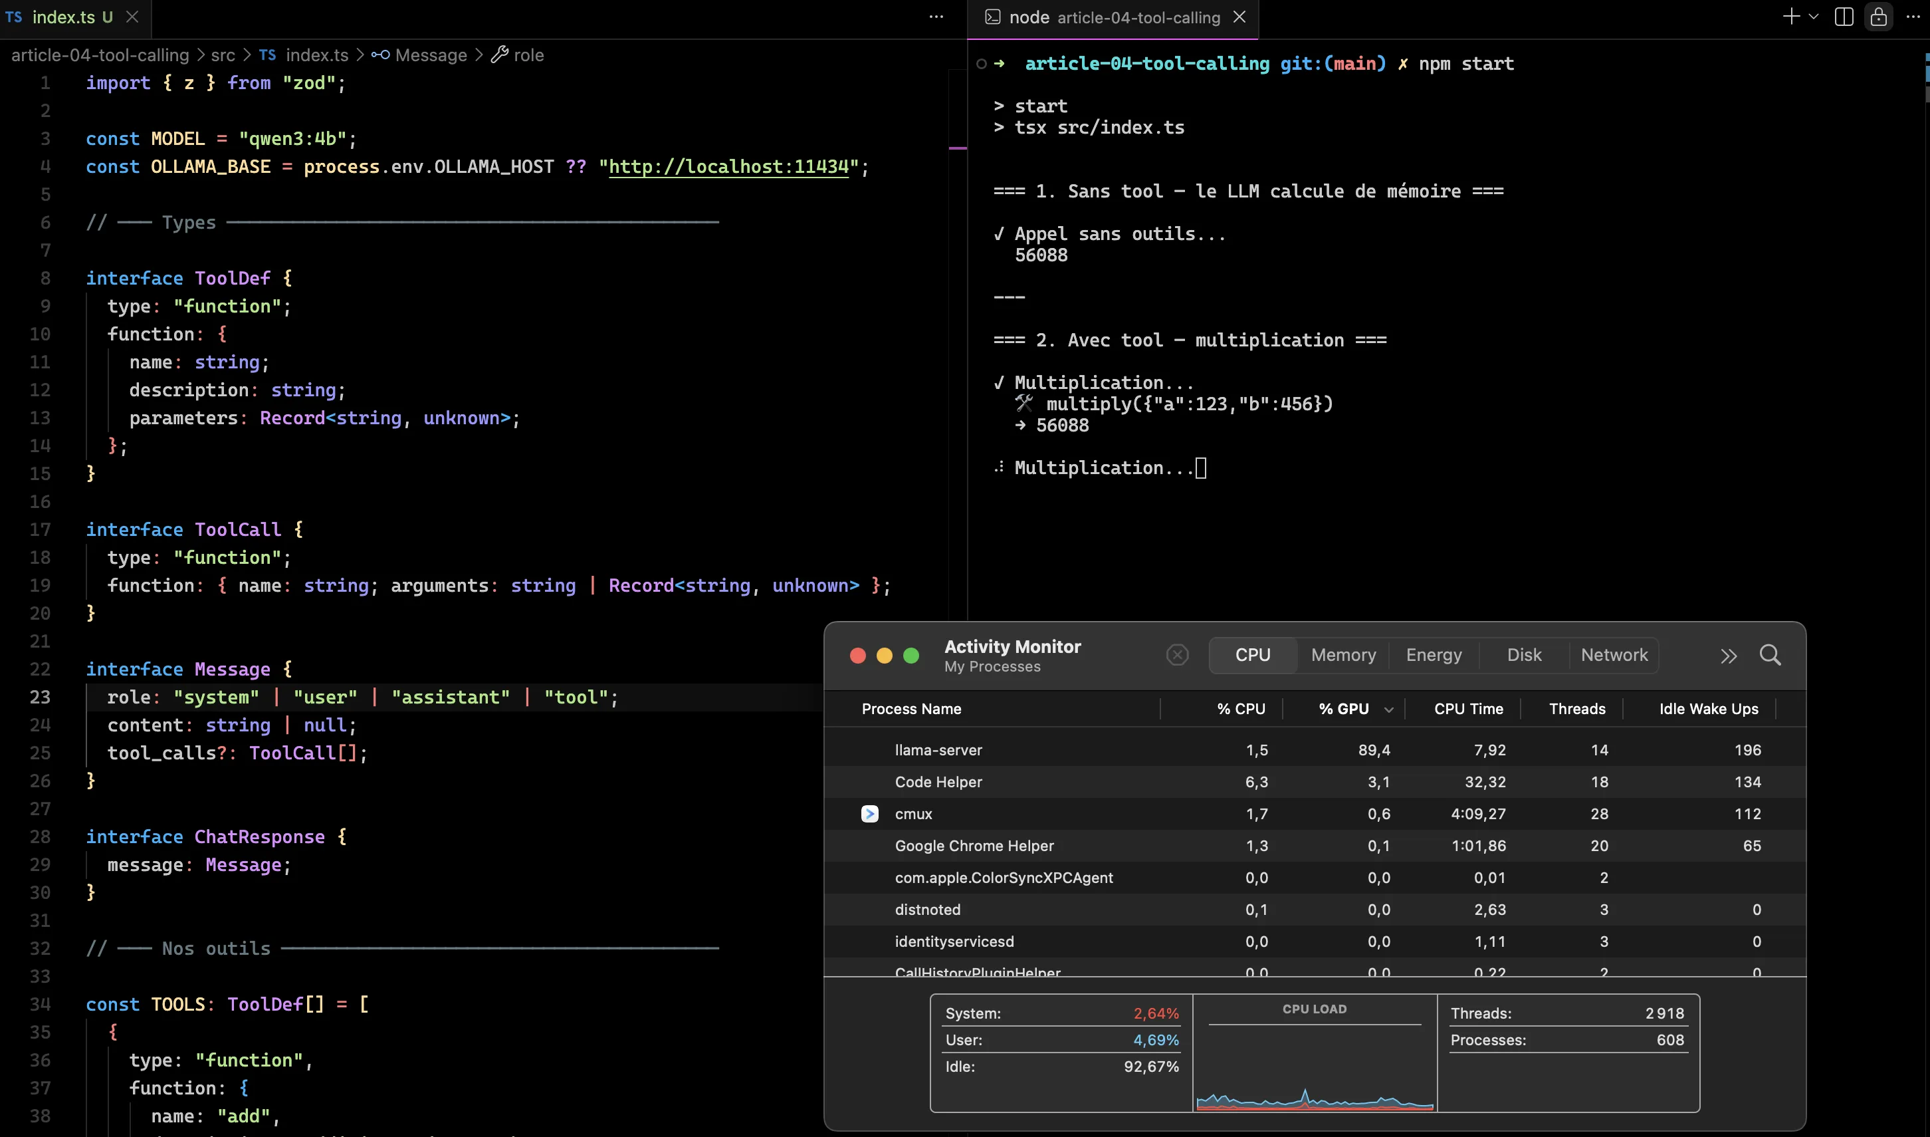Switch to the Energy tab
Viewport: 1930px width, 1137px height.
(1434, 655)
